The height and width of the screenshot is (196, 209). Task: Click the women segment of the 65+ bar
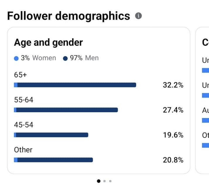[16, 85]
